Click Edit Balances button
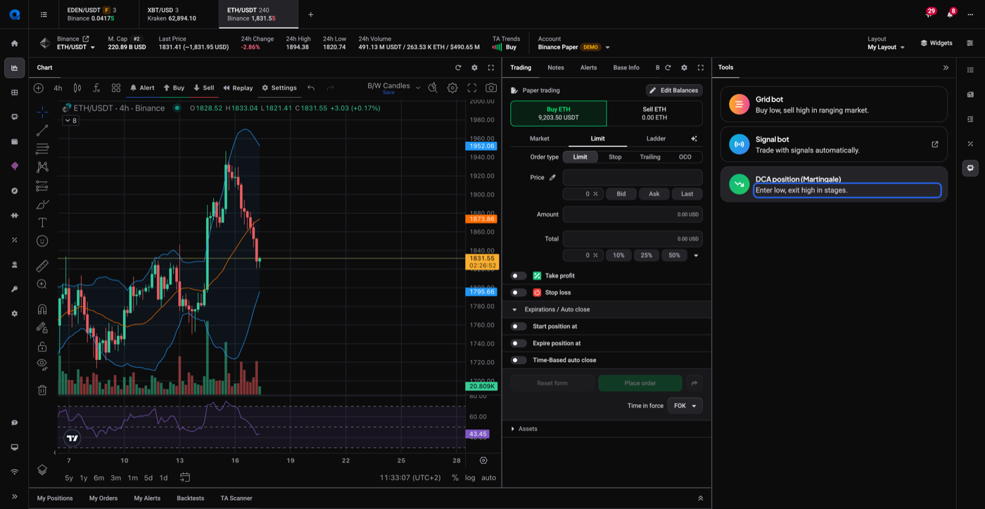The image size is (985, 509). click(674, 90)
